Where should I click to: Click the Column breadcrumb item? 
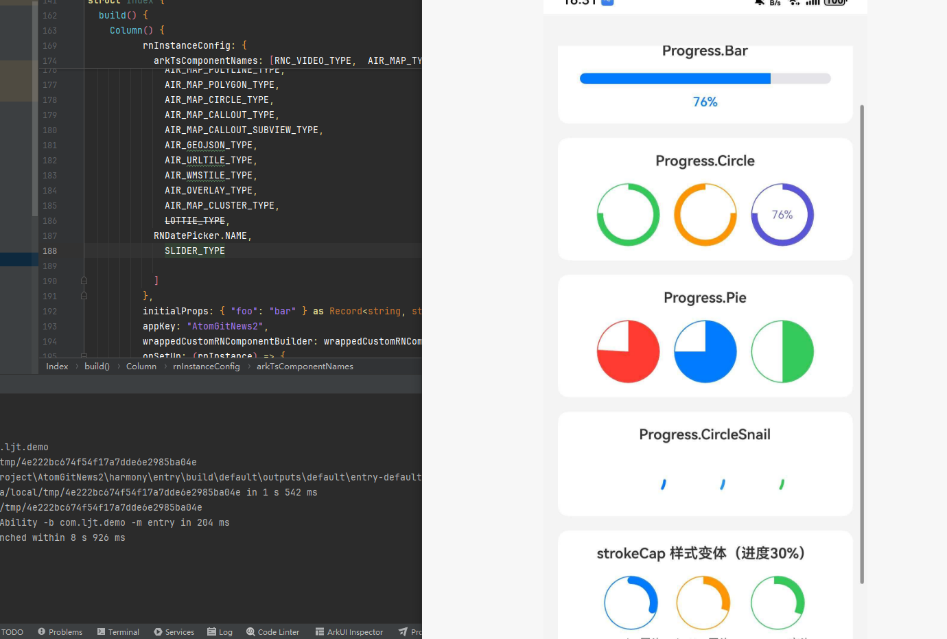point(141,367)
